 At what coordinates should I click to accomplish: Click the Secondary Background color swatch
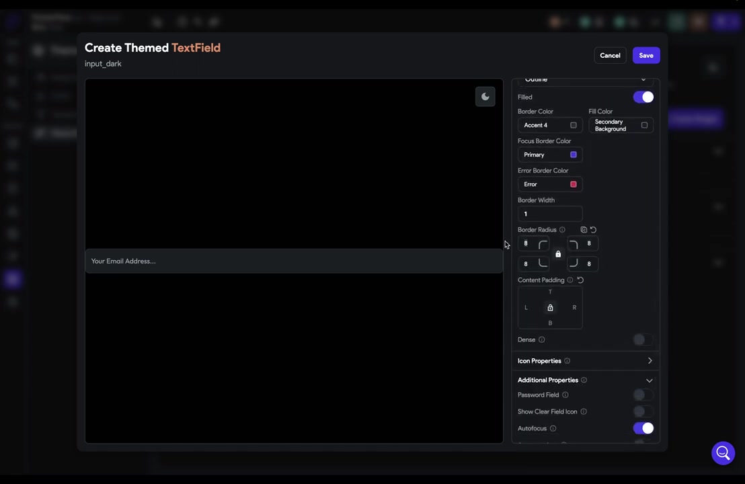coord(645,126)
